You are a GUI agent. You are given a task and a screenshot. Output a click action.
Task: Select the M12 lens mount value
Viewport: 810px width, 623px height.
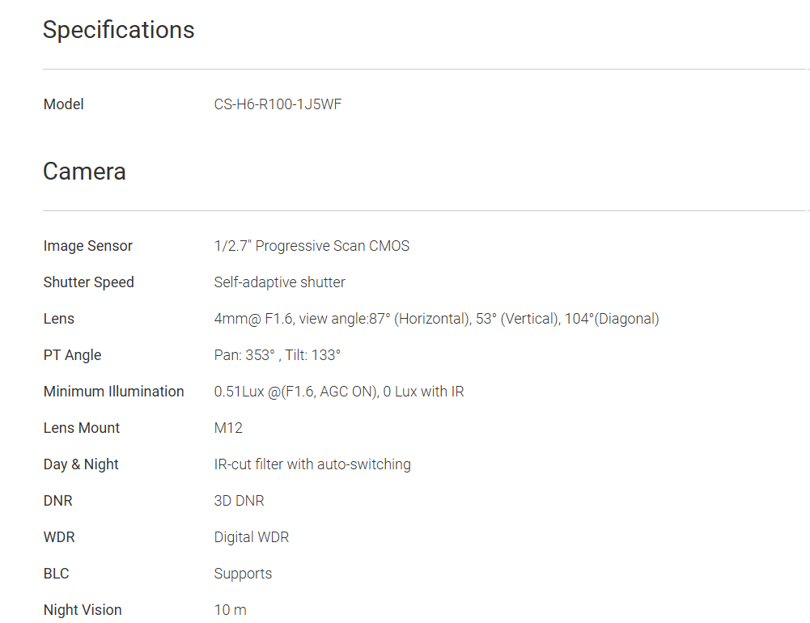(x=228, y=428)
